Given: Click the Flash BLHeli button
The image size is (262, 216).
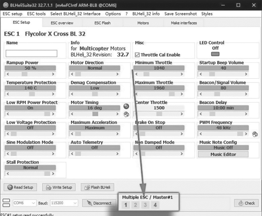Looking at the screenshot, I should click(97, 187).
